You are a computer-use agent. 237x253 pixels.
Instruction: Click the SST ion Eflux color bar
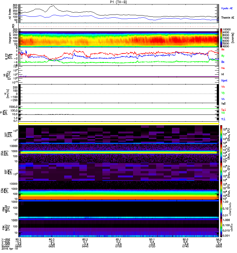[221, 134]
